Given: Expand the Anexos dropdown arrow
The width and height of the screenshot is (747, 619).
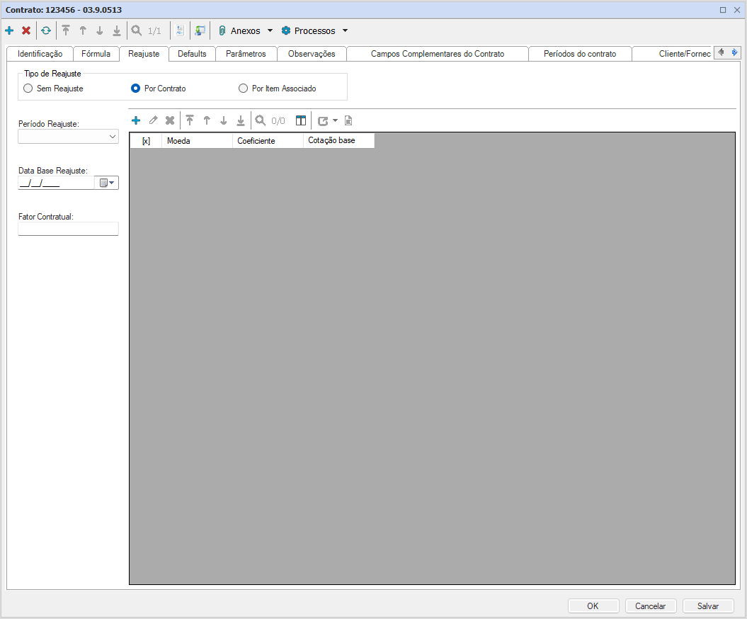Looking at the screenshot, I should tap(270, 31).
